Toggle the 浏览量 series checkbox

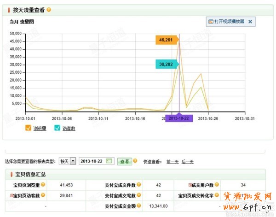coord(29,129)
